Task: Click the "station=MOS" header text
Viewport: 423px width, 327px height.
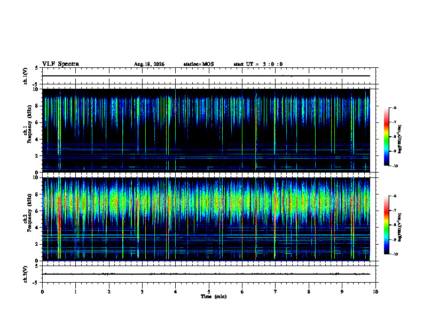Action: point(199,64)
